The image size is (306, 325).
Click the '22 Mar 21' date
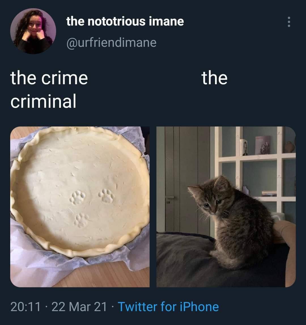click(79, 307)
